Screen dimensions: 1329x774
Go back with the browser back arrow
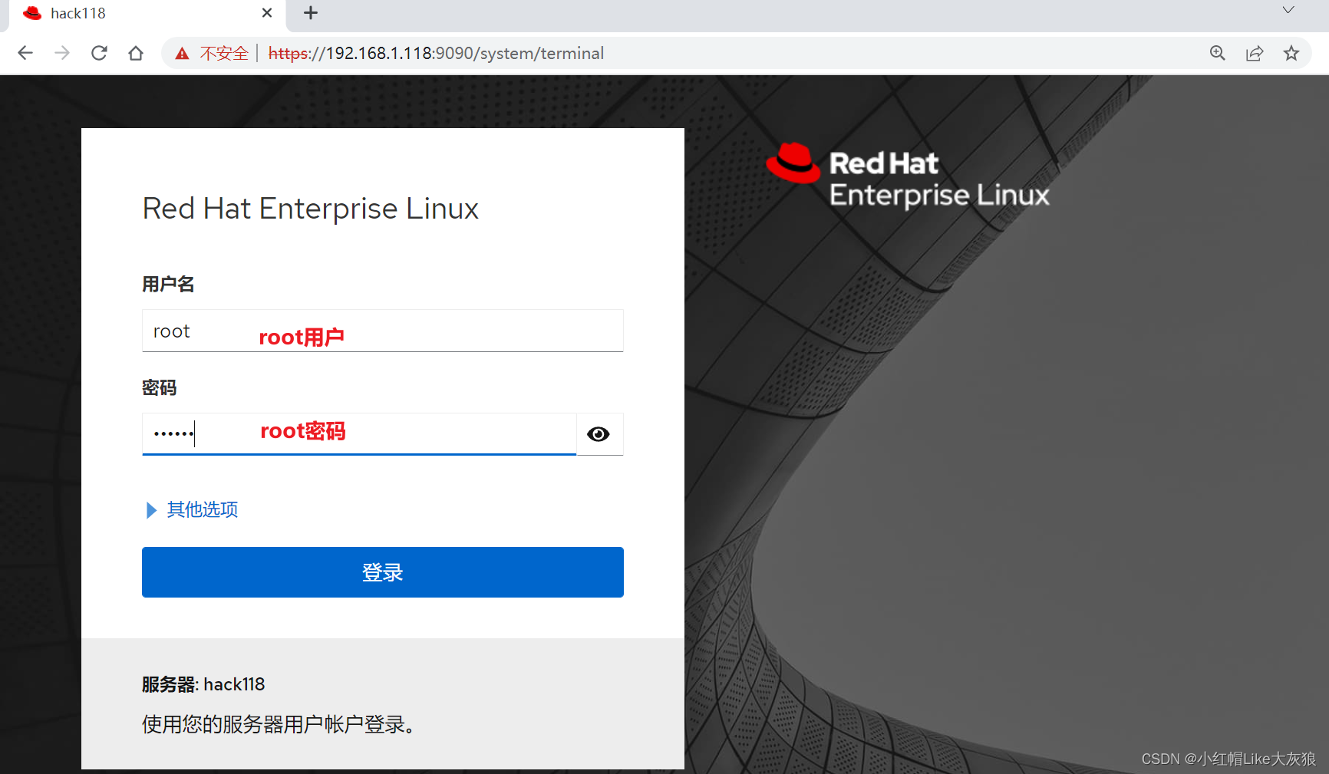click(x=25, y=53)
